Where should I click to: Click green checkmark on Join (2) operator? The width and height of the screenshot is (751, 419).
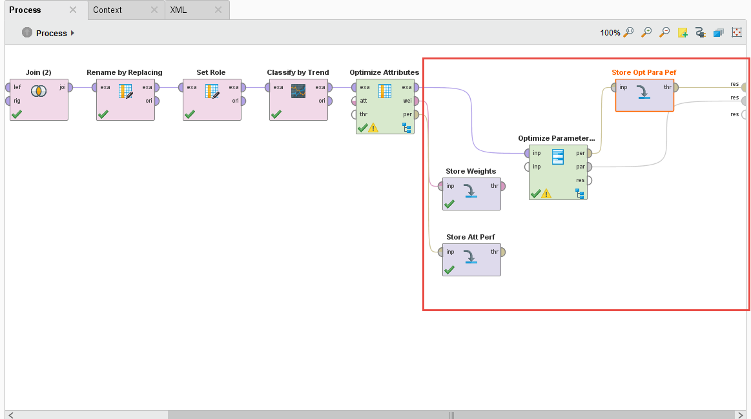click(x=17, y=114)
